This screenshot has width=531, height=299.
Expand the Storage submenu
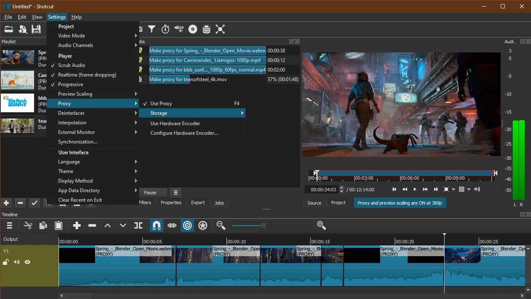tap(192, 113)
